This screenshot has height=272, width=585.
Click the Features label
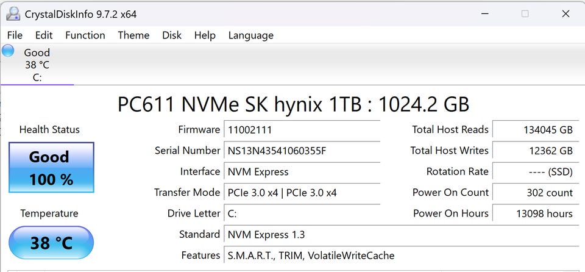tap(200, 256)
